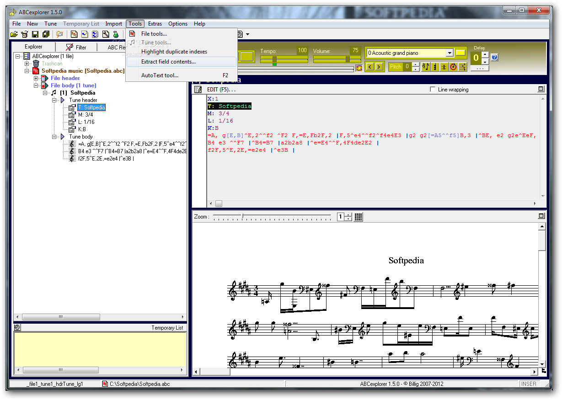Click the Zoom slider track

coord(272,216)
